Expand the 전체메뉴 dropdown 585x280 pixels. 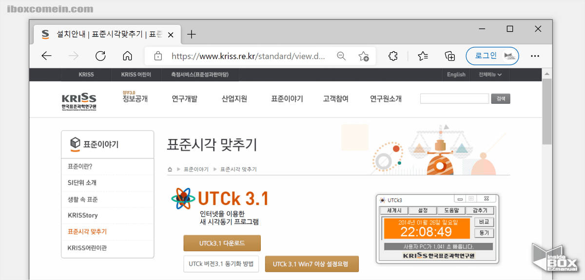tap(490, 75)
